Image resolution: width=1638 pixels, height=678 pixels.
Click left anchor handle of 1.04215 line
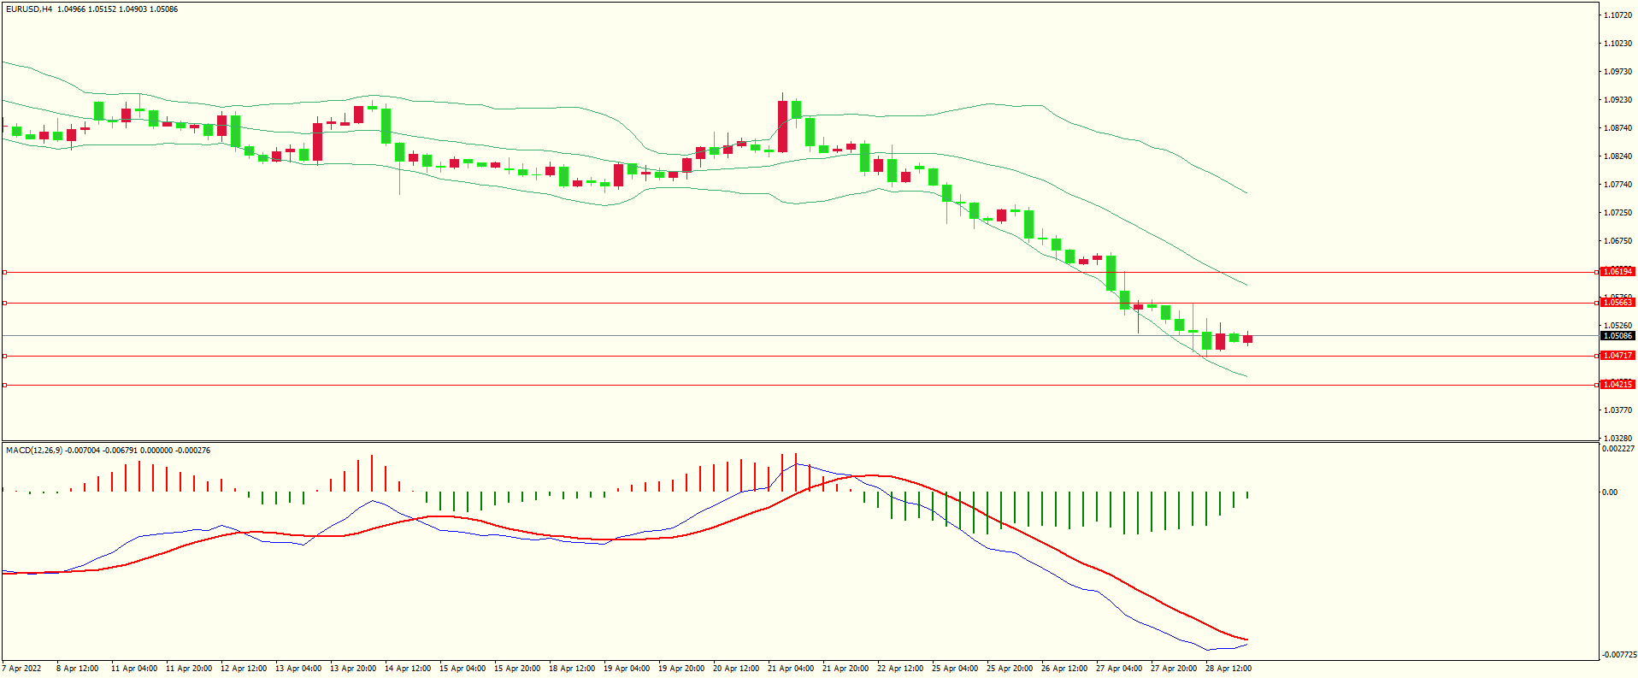pyautogui.click(x=4, y=385)
